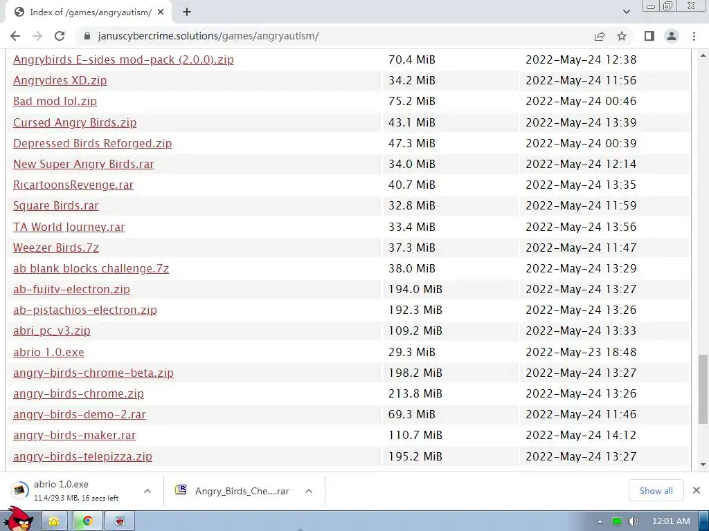
Task: Click the date 2022-May-24 14:12
Action: click(x=581, y=435)
